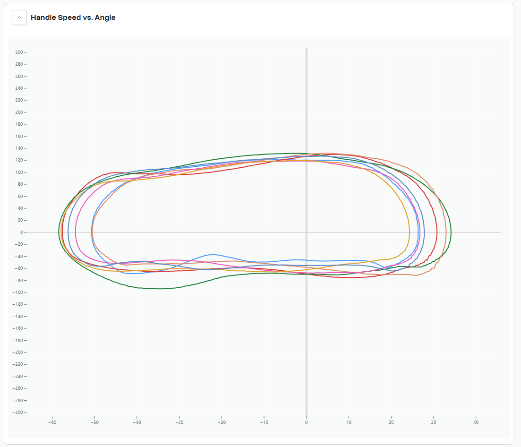Click the 300 label on the y-axis

[18, 52]
